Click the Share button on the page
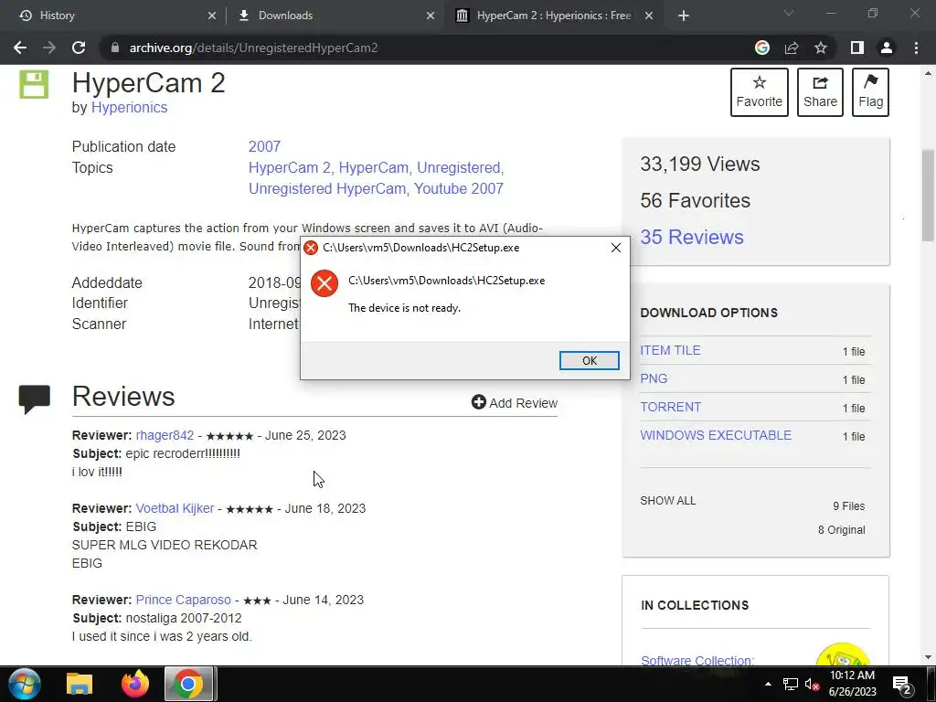Viewport: 936px width, 702px height. [x=820, y=92]
